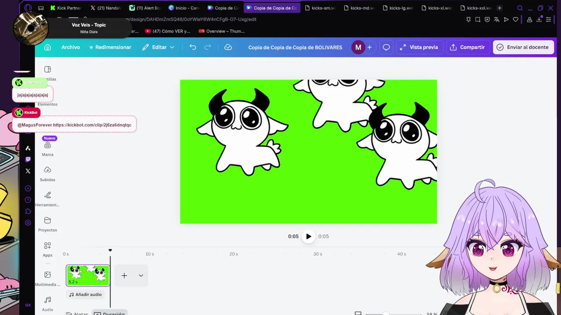
Task: Click the Opera GX menu logo
Action: coord(28,8)
